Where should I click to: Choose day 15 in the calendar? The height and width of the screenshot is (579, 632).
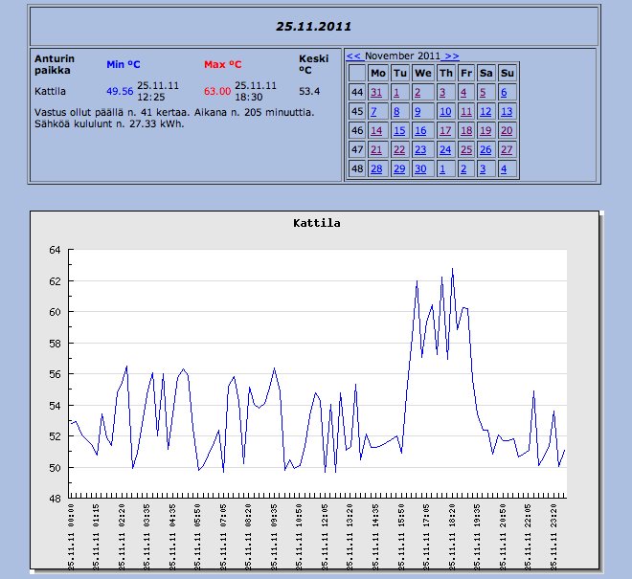[398, 131]
